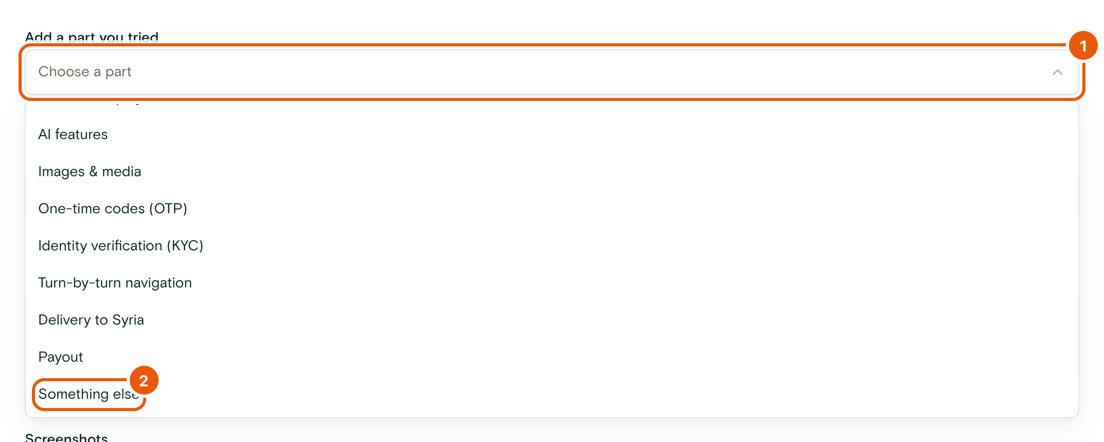Choose 'Turn-by-turn navigation' option
The height and width of the screenshot is (442, 1104).
tap(551, 283)
